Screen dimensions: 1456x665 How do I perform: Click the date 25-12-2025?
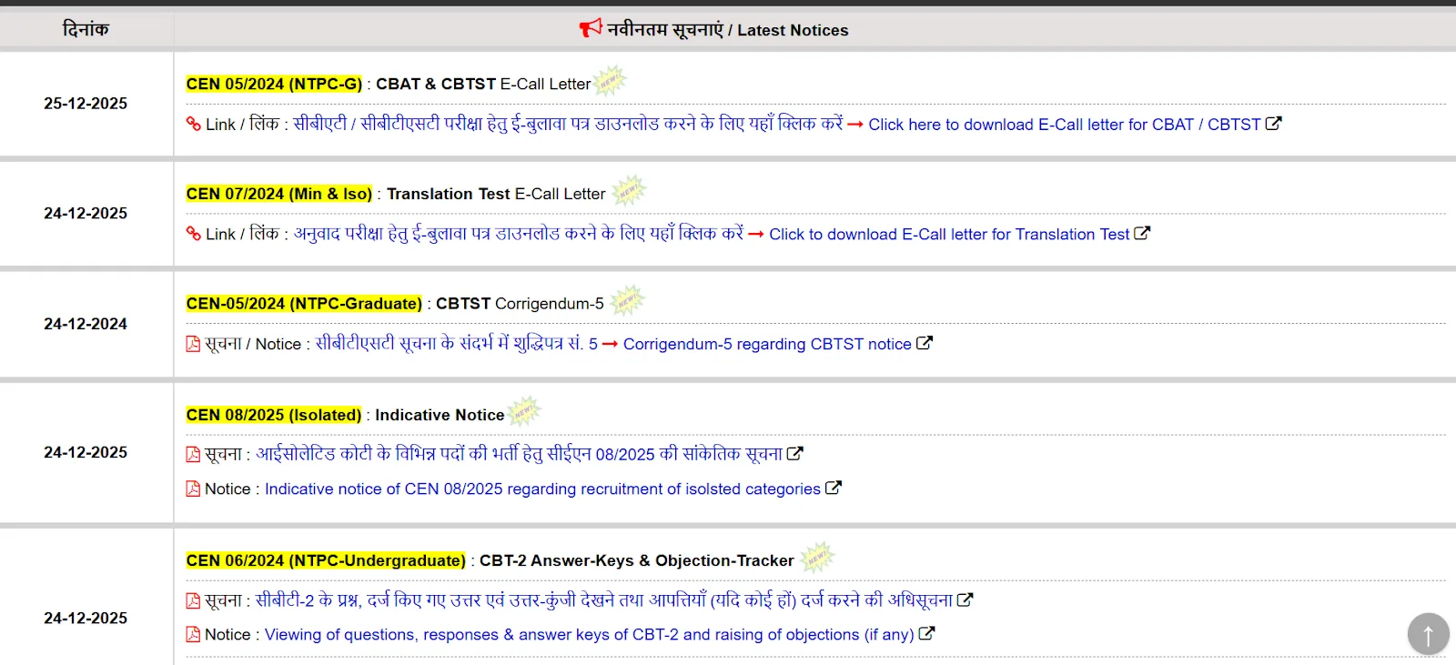click(86, 104)
